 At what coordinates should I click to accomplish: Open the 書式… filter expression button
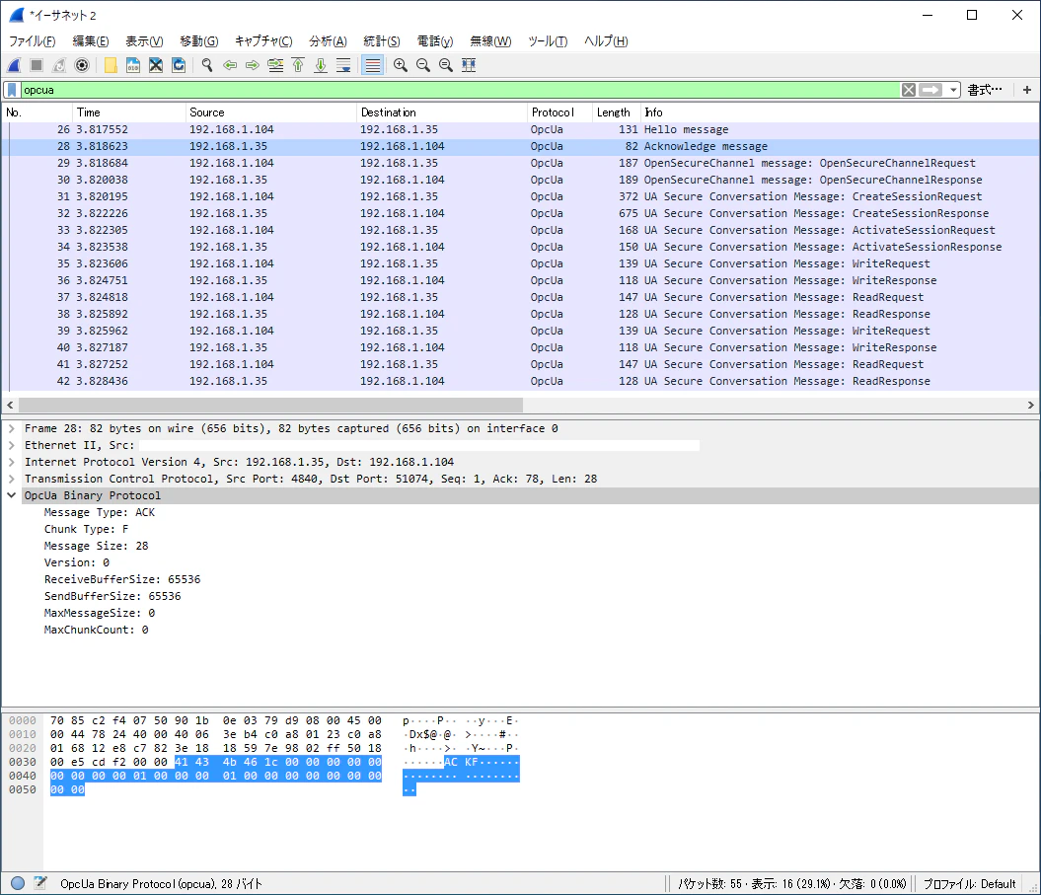pos(985,90)
